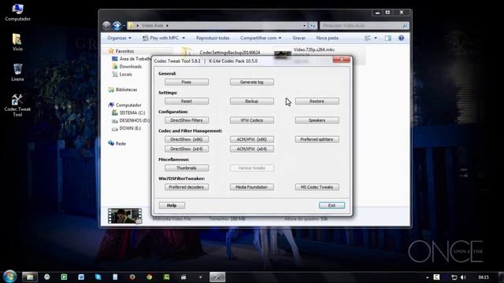Open the Windows Start button
The image size is (504, 283).
click(9, 277)
